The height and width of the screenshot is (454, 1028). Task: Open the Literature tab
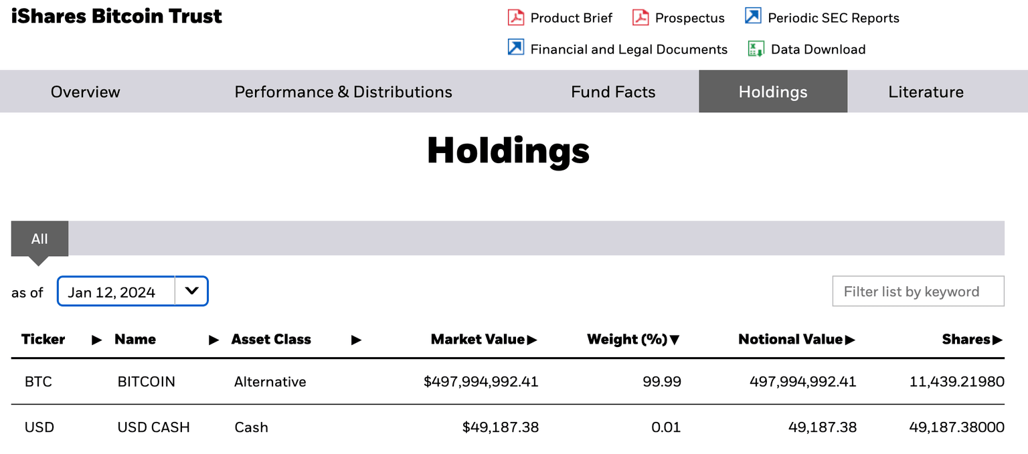(x=926, y=92)
